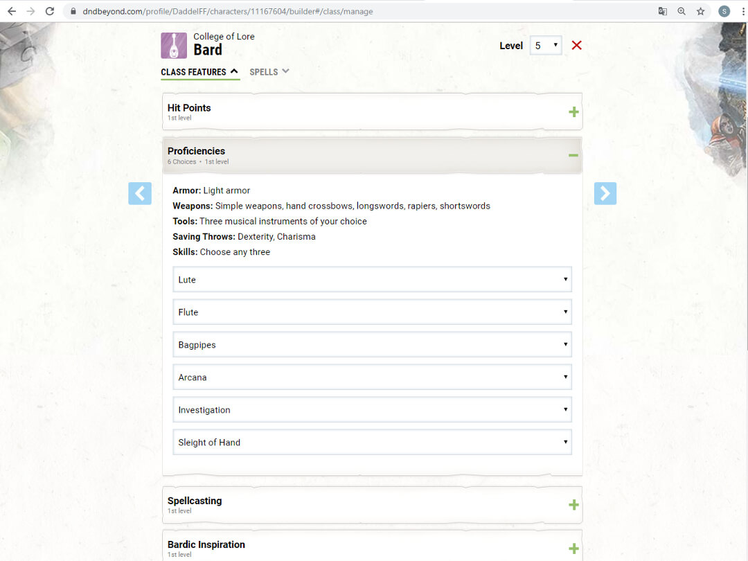Screen dimensions: 748x561
Task: Open the Lute instrument dropdown
Action: tap(372, 280)
